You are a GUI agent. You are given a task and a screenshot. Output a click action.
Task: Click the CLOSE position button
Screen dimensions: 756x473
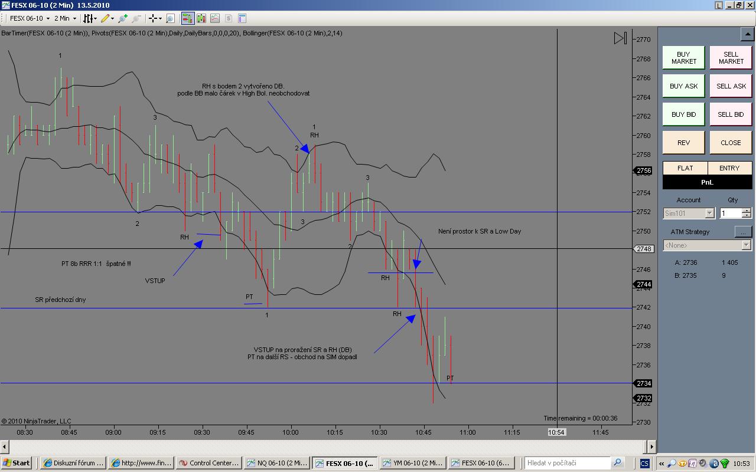click(x=731, y=143)
